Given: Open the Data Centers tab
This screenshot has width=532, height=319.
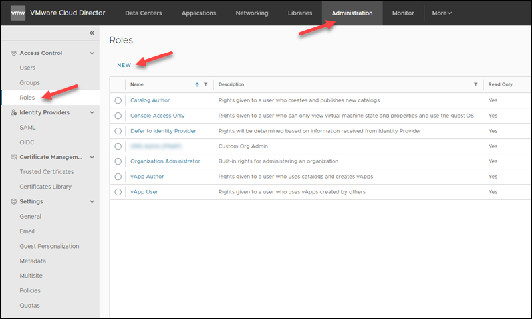Looking at the screenshot, I should 143,13.
